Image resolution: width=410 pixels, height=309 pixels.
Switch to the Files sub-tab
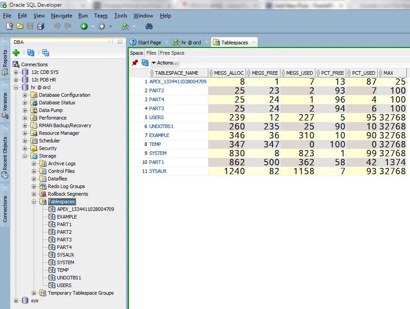(x=151, y=53)
